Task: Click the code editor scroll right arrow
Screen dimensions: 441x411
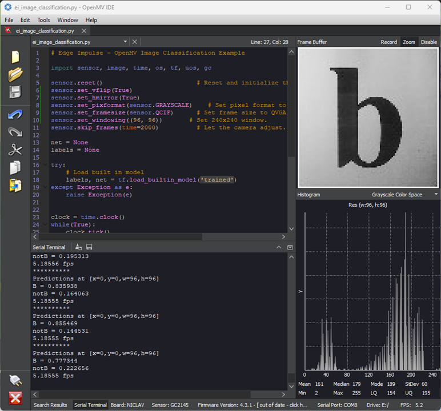Action: tap(283, 237)
